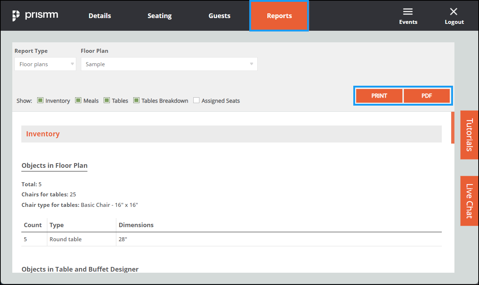Enable the Assigned Seats checkbox

tap(196, 100)
